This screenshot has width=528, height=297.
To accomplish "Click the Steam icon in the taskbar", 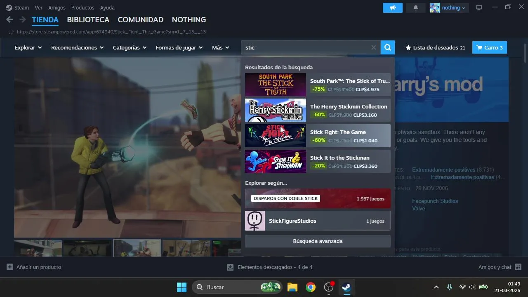I will point(347,287).
